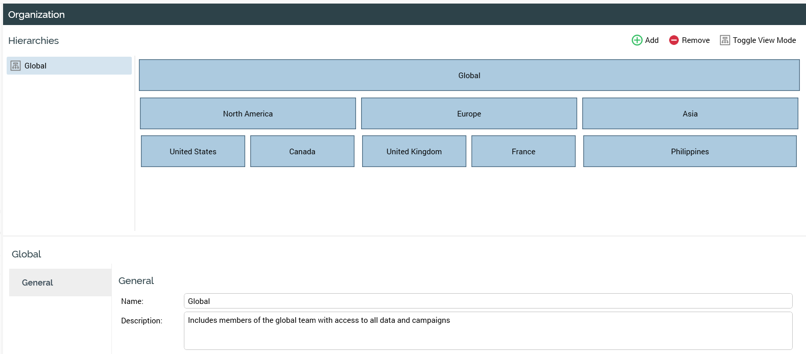Click the Canada node

click(302, 152)
